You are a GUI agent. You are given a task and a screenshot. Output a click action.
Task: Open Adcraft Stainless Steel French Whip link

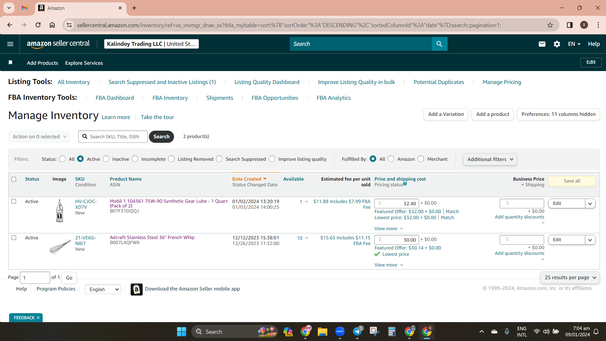(x=152, y=237)
